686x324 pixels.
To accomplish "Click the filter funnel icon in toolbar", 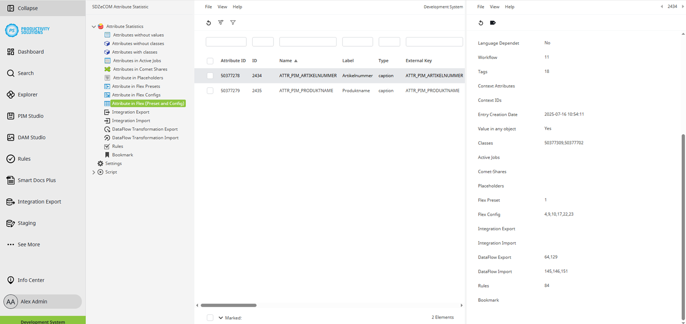I will (233, 23).
